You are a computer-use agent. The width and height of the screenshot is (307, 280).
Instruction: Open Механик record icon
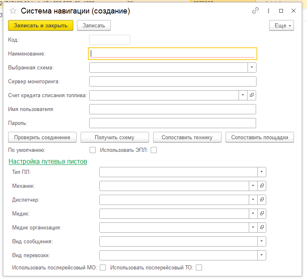click(x=262, y=186)
